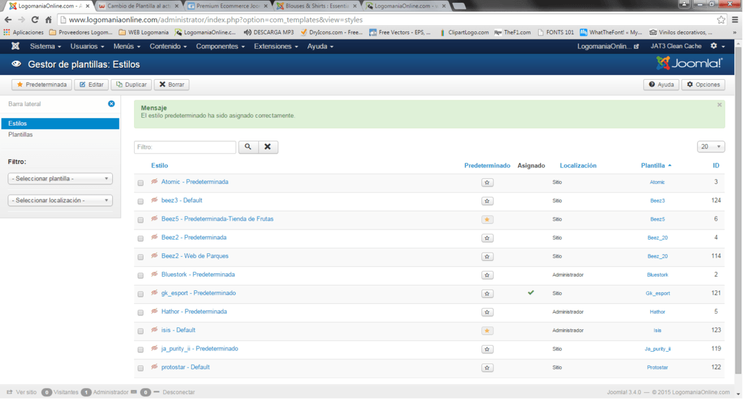752x403 pixels.
Task: Preview Atomic style via eye icon
Action: coord(155,182)
